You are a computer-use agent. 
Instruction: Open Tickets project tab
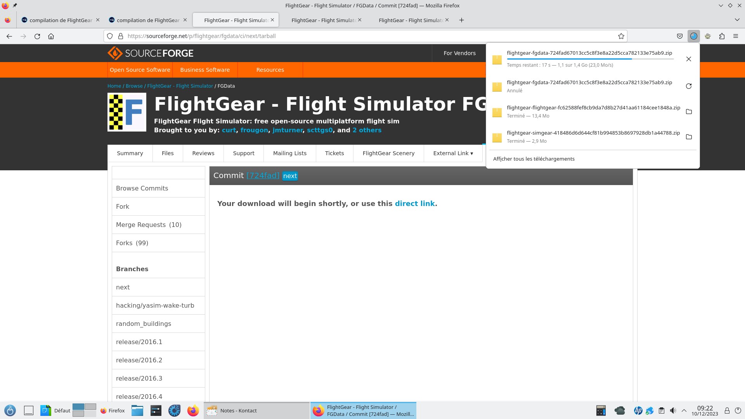(x=334, y=153)
